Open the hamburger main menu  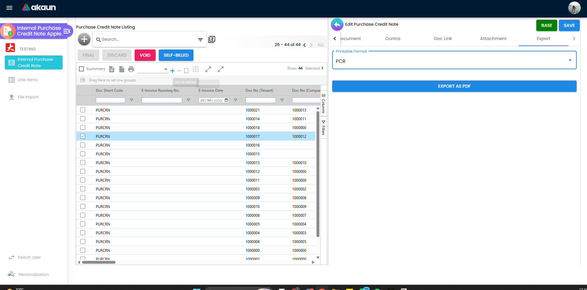pyautogui.click(x=9, y=8)
